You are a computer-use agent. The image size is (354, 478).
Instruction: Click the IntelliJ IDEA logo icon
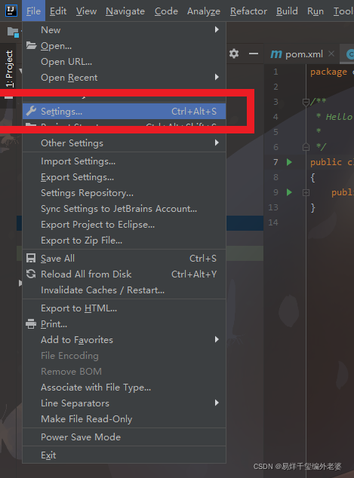coord(11,11)
